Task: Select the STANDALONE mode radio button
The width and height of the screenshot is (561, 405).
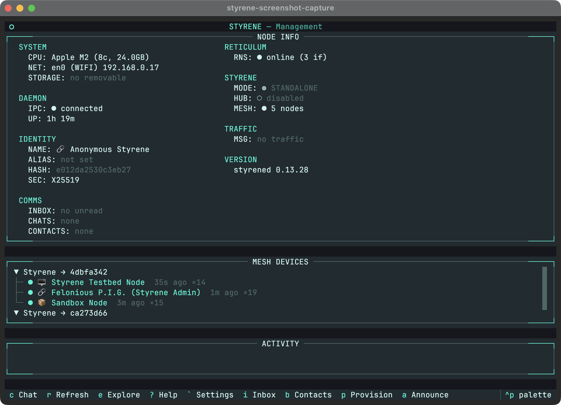Action: pyautogui.click(x=264, y=88)
